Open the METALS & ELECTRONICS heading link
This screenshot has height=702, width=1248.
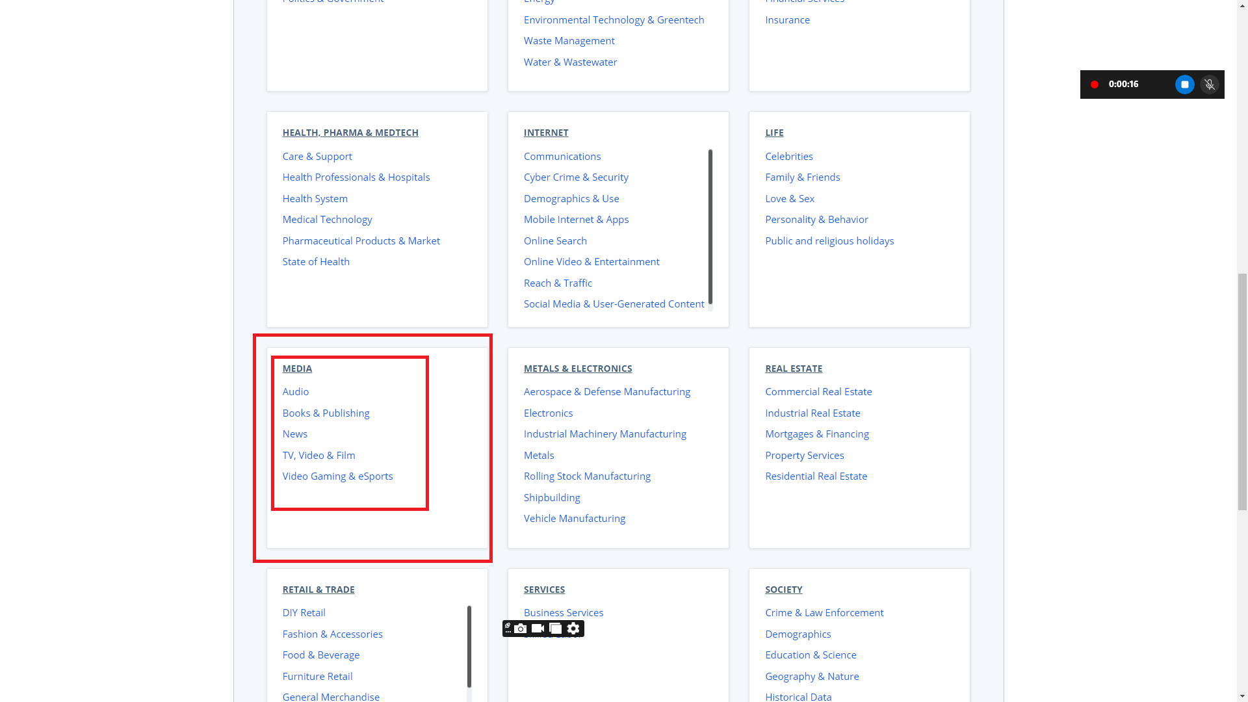(577, 369)
